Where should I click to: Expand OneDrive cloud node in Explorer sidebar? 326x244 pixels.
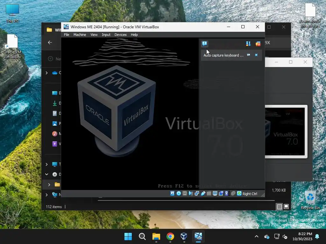click(x=46, y=73)
